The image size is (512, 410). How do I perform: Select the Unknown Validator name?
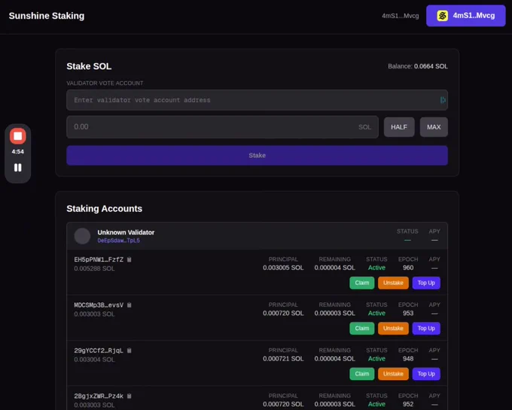[126, 232]
